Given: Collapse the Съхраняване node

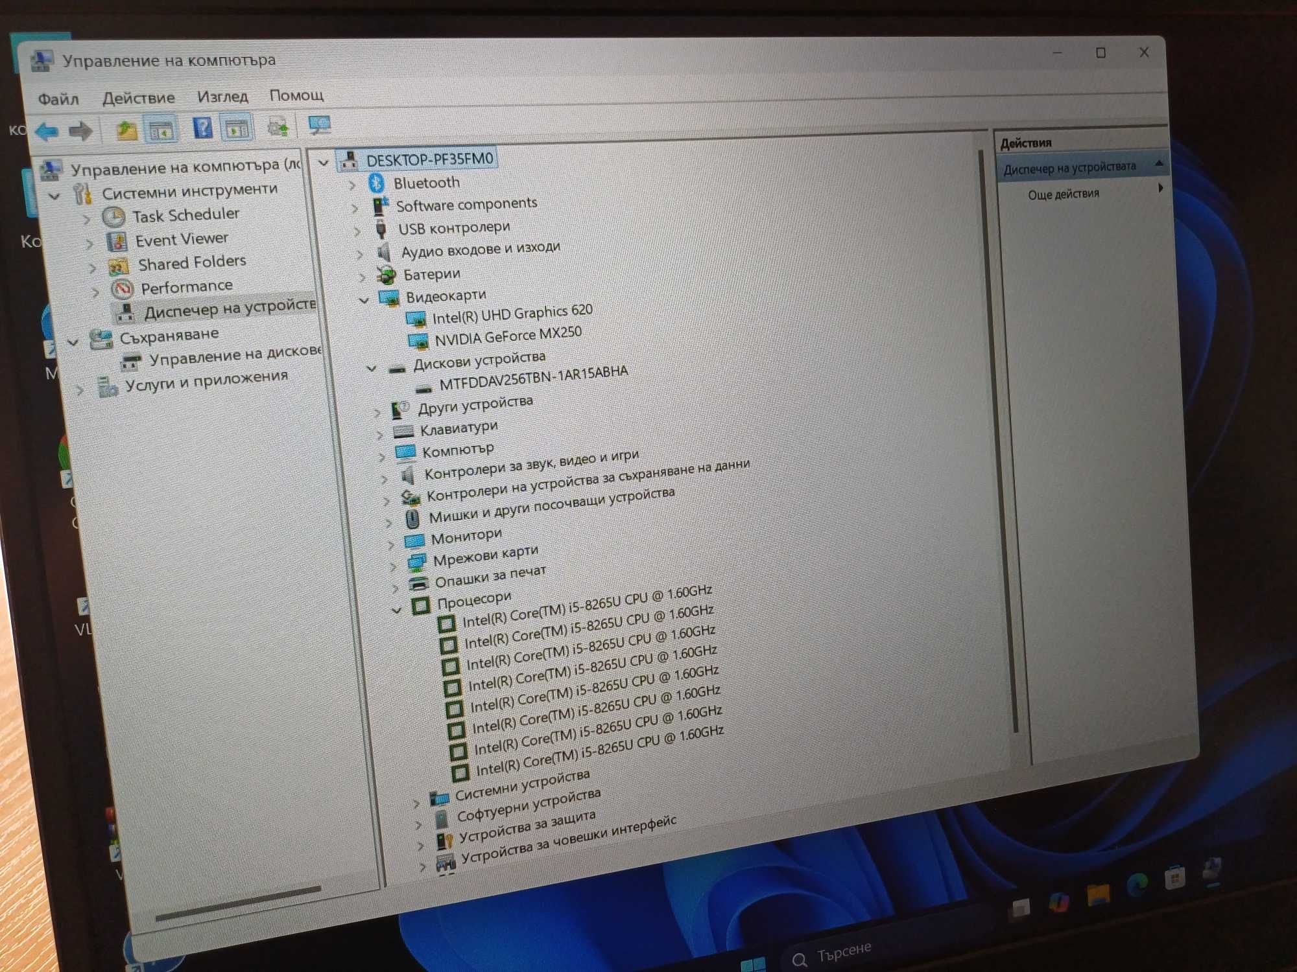Looking at the screenshot, I should tap(73, 341).
